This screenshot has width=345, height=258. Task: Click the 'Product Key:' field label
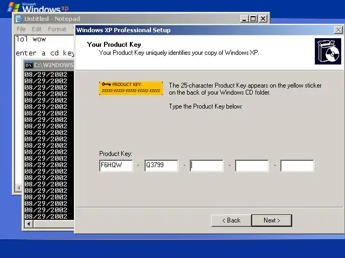point(115,154)
